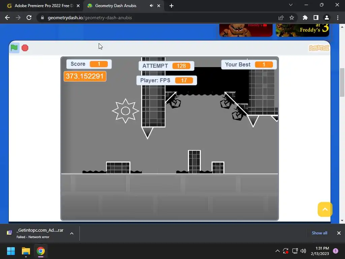
Task: Stop the Scratch project with red stop sign
Action: pos(25,48)
